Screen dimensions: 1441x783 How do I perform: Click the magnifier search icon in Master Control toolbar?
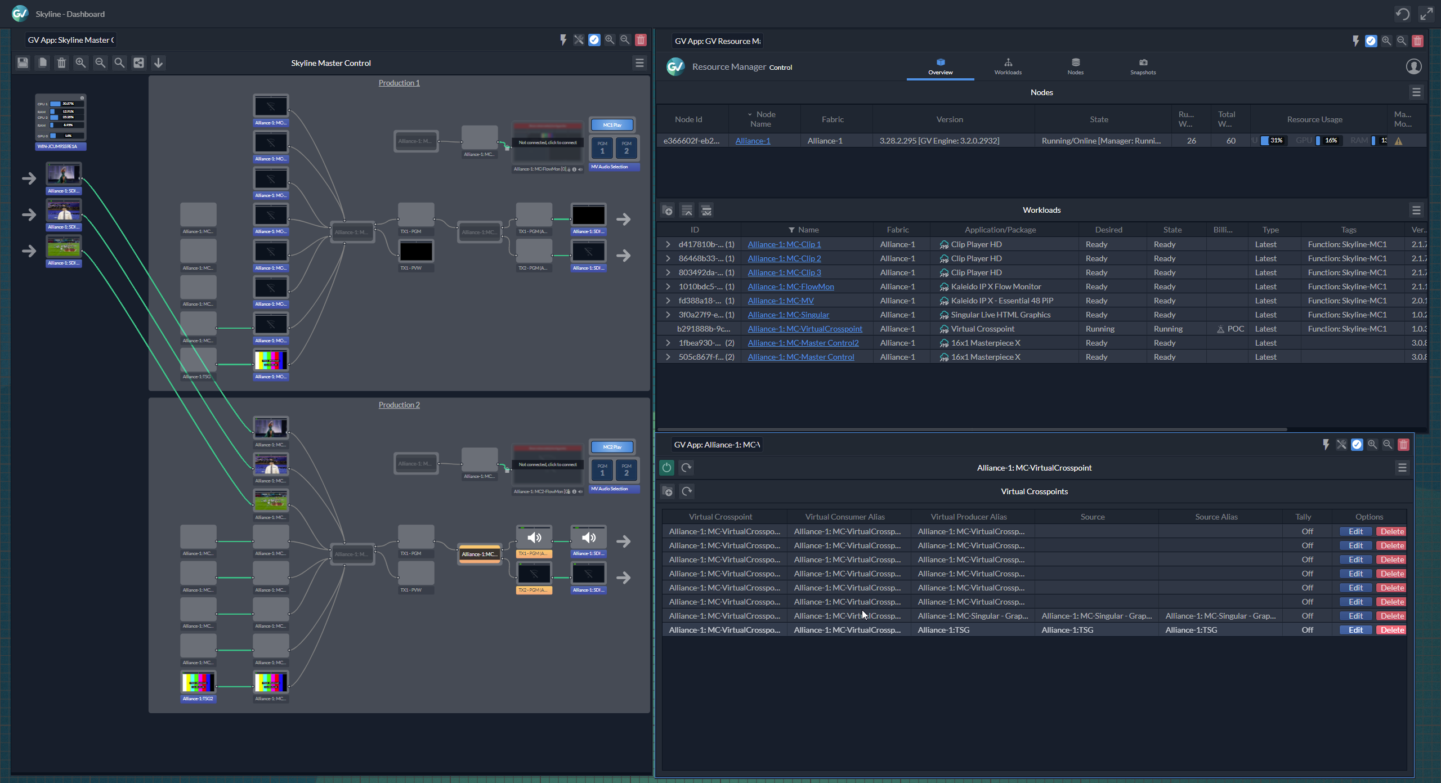[119, 62]
